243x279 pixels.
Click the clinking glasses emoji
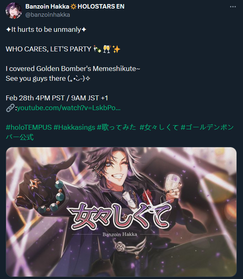[x=107, y=49]
